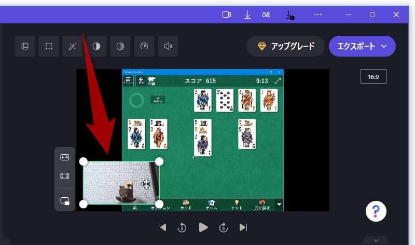Rewind five seconds
Screen dimensions: 415x245
[x=182, y=227]
